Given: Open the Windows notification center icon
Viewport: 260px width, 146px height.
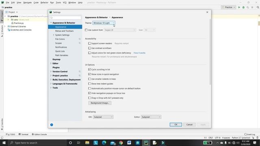Looking at the screenshot, I should point(255,143).
